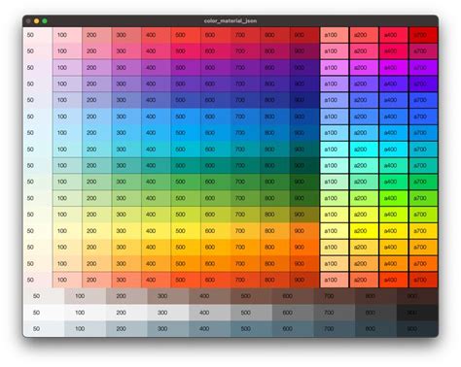The image size is (461, 367).
Task: Zoom the window with the green title bar button
Action: pos(45,21)
